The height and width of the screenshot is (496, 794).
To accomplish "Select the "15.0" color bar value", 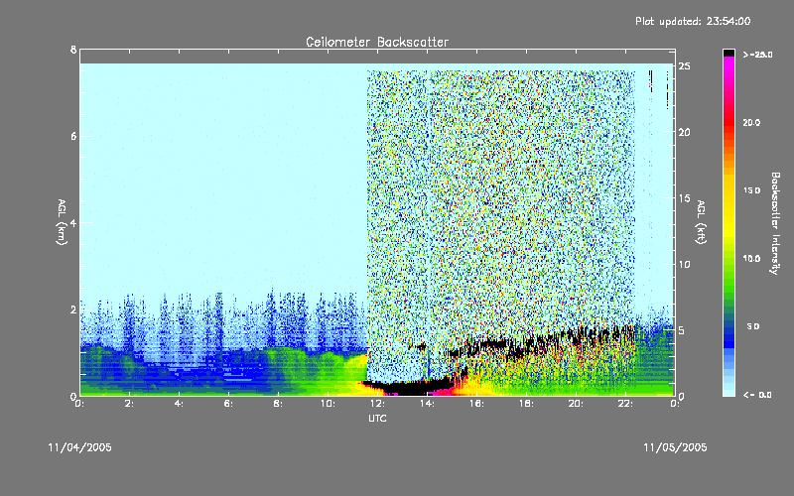I will click(751, 190).
